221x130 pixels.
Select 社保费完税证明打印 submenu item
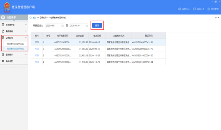pyautogui.click(x=15, y=44)
